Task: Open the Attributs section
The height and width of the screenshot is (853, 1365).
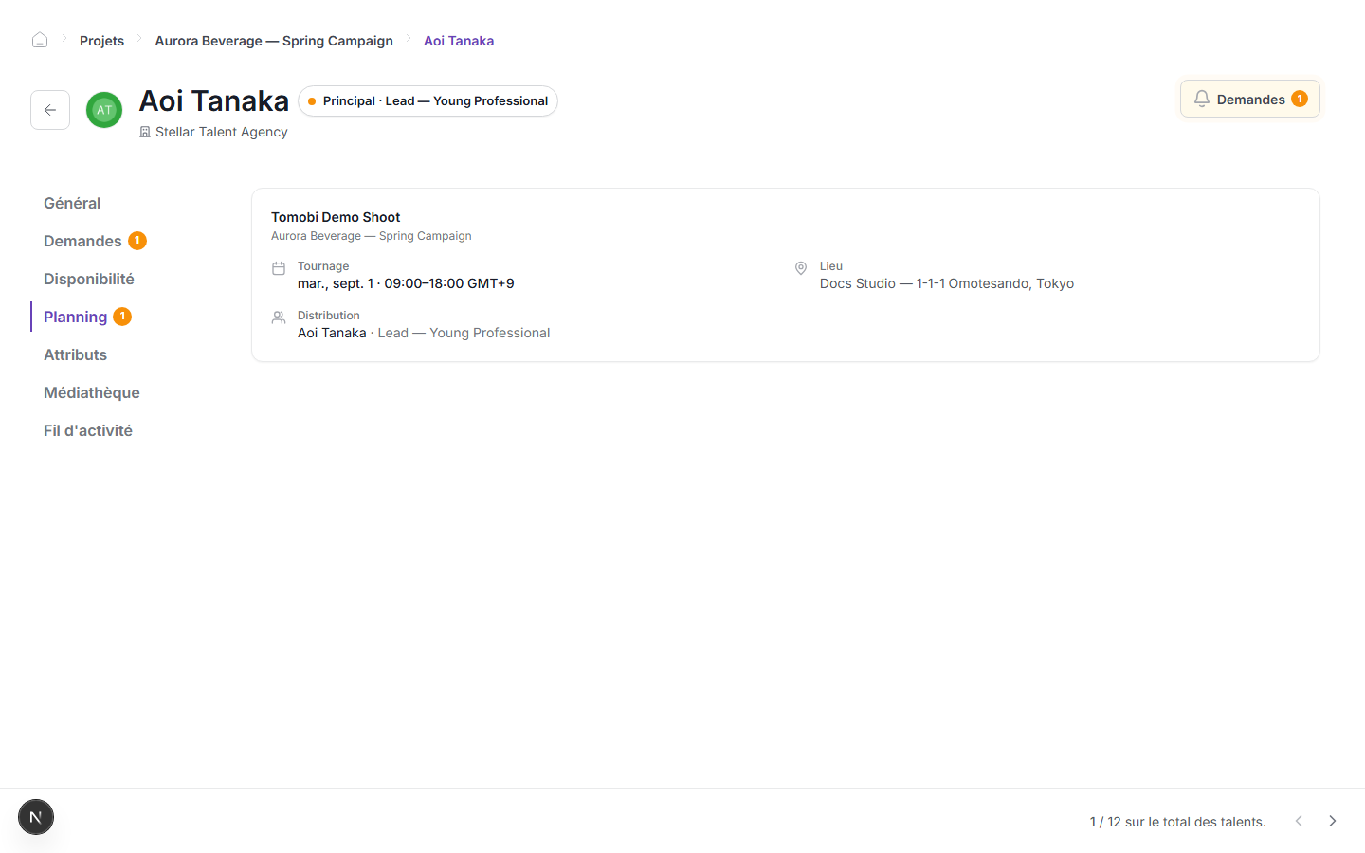Action: point(75,354)
